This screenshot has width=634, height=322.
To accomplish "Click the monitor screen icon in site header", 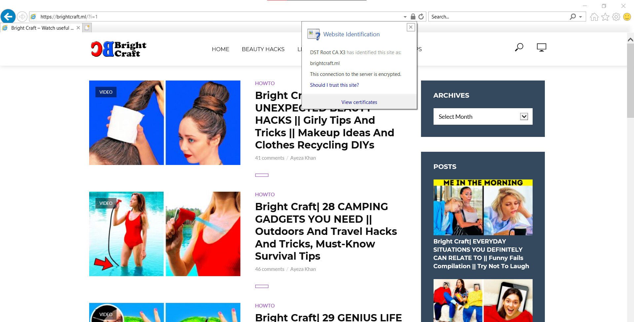I will [x=542, y=48].
